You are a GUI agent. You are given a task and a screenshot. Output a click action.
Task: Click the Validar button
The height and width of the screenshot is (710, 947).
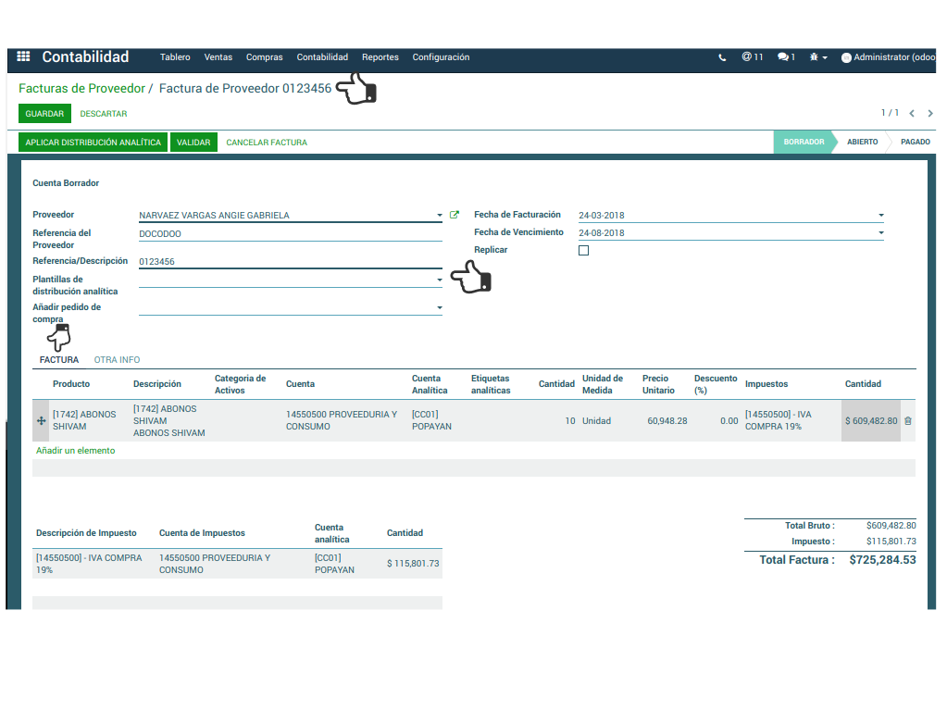[194, 143]
